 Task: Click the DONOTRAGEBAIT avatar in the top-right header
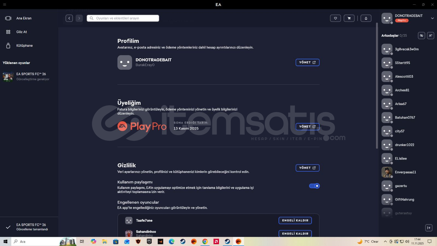pos(387,18)
